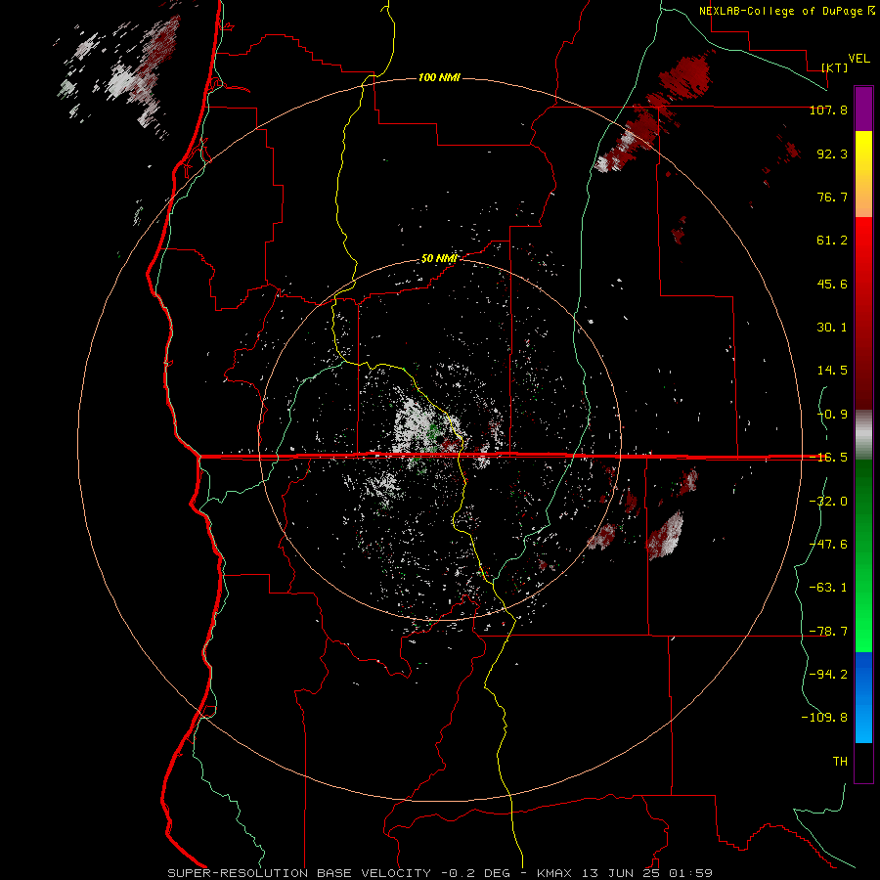The height and width of the screenshot is (880, 880).
Task: Select the 107.8 value on the velocity scale
Action: pyautogui.click(x=828, y=110)
